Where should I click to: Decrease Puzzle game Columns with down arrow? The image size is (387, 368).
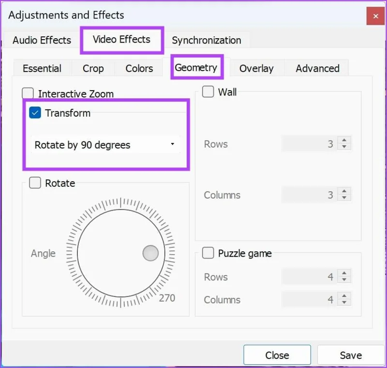coord(344,303)
